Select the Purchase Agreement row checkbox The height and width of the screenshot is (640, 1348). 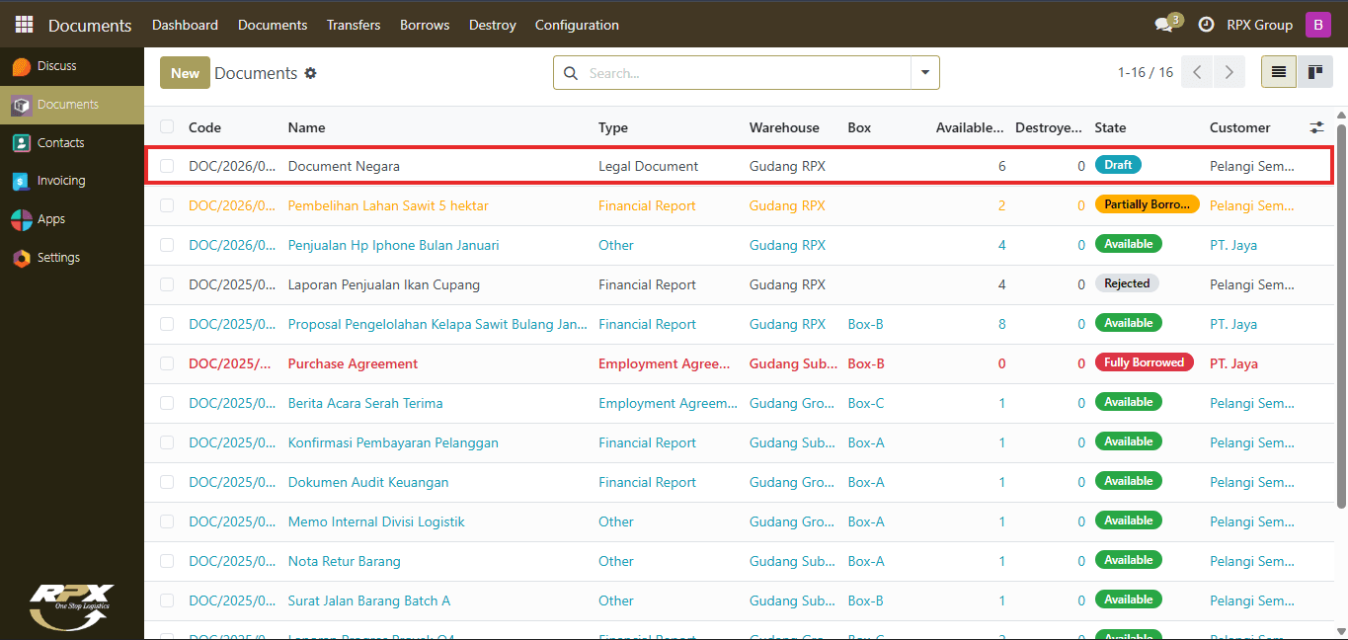(167, 363)
